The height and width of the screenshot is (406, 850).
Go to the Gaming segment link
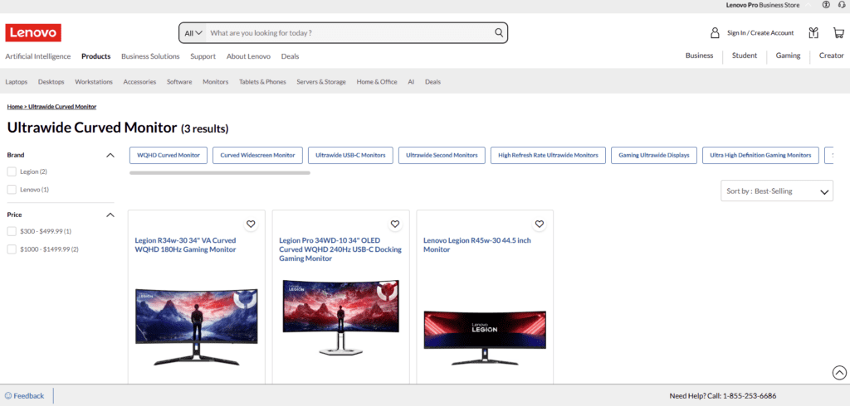pos(788,56)
